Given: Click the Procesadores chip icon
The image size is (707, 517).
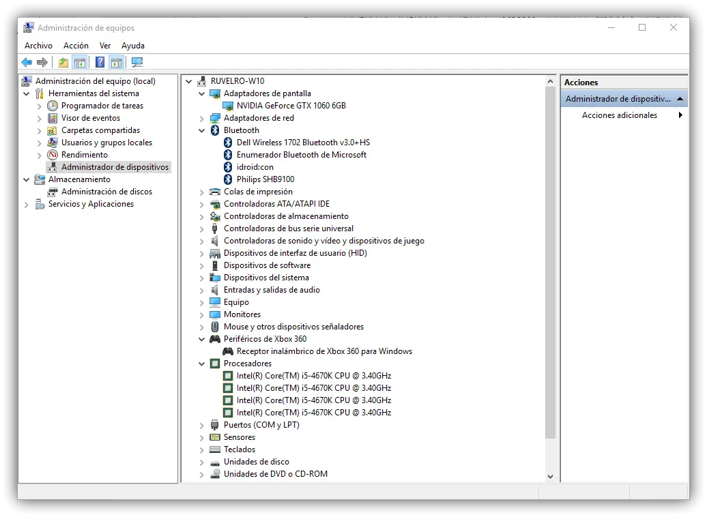Looking at the screenshot, I should tap(215, 364).
